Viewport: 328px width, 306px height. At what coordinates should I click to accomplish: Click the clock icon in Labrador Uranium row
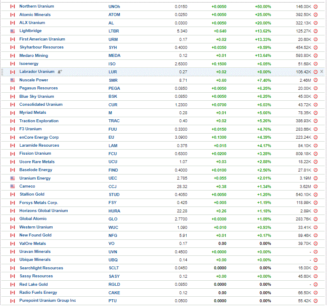(x=316, y=72)
